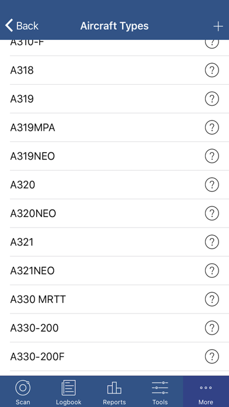Open help info for A318
Image resolution: width=229 pixels, height=407 pixels.
point(212,70)
